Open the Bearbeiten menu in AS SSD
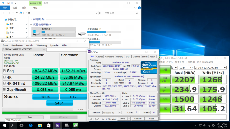Image resolution: width=230 pixels, height=129 pixels. tap(17, 45)
